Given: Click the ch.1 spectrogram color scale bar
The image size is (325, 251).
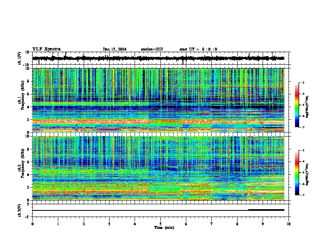Looking at the screenshot, I should point(297,105).
